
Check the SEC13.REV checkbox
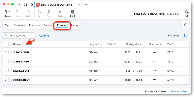[10, 80]
